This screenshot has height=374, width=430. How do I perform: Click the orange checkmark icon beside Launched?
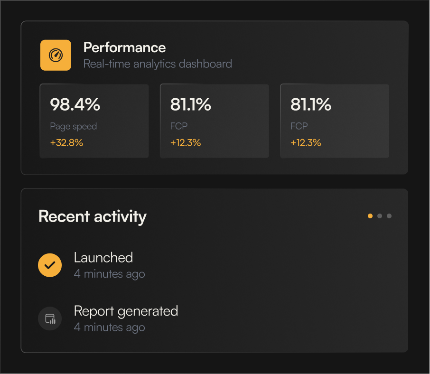tap(50, 265)
